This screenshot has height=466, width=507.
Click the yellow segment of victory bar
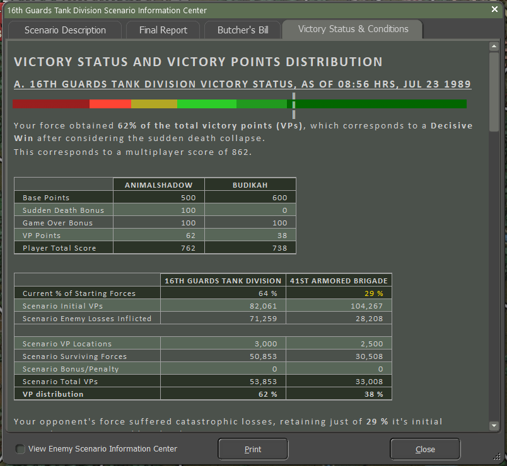coord(154,104)
